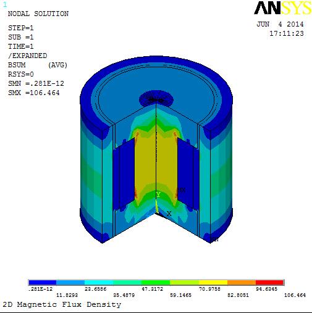Click the legend value 82.8051

(238, 295)
